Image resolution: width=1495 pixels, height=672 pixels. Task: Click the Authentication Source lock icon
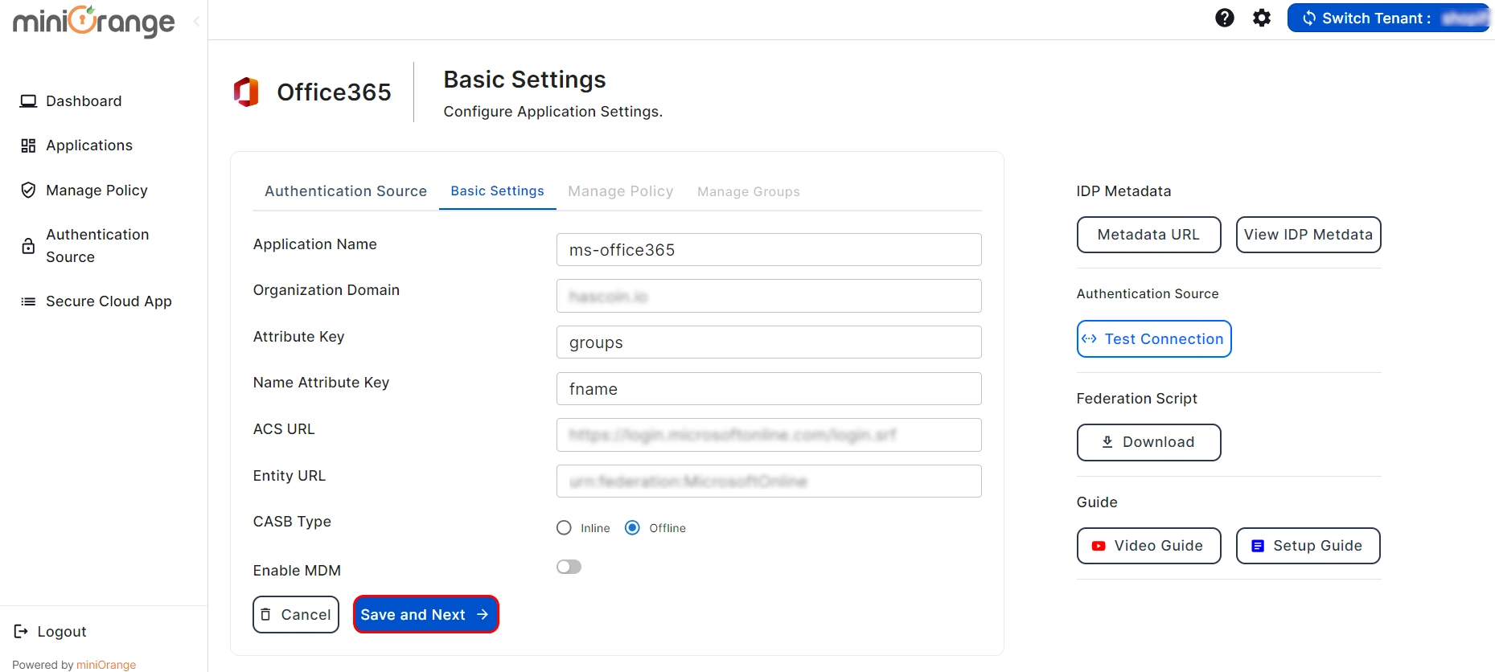tap(28, 246)
